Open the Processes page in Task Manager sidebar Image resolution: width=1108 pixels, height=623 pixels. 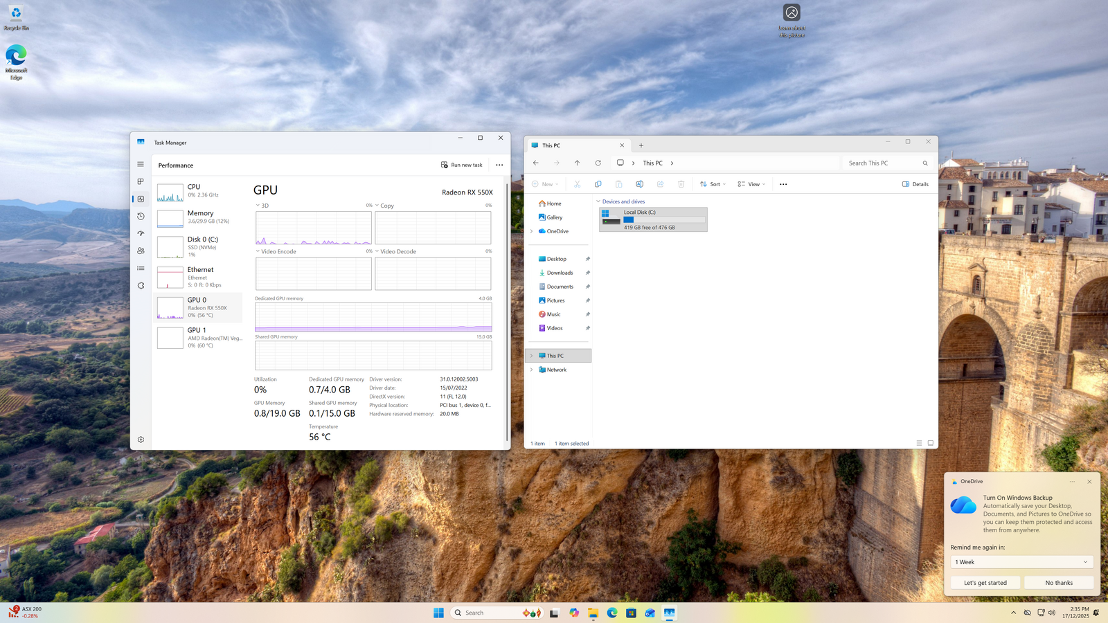click(141, 181)
